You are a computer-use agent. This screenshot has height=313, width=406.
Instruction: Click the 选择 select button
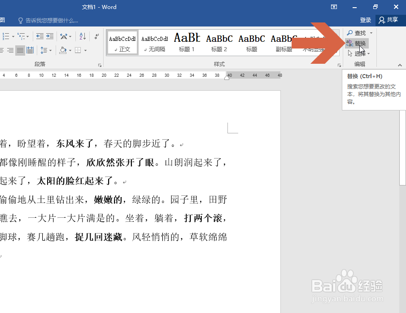click(358, 53)
